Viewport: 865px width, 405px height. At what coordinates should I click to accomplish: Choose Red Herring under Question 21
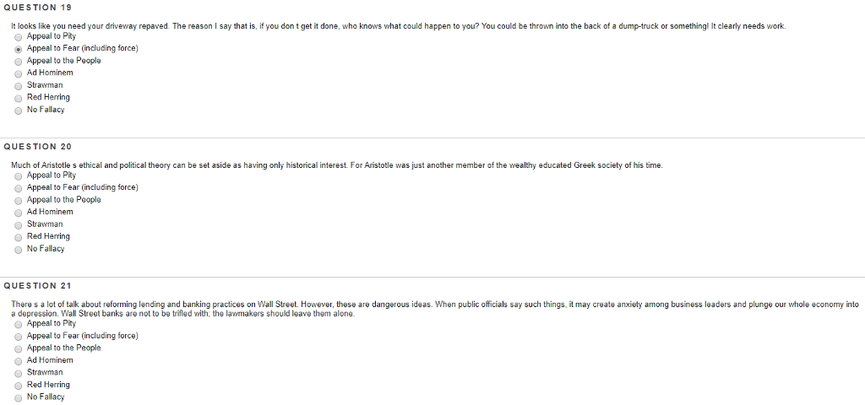coord(19,385)
